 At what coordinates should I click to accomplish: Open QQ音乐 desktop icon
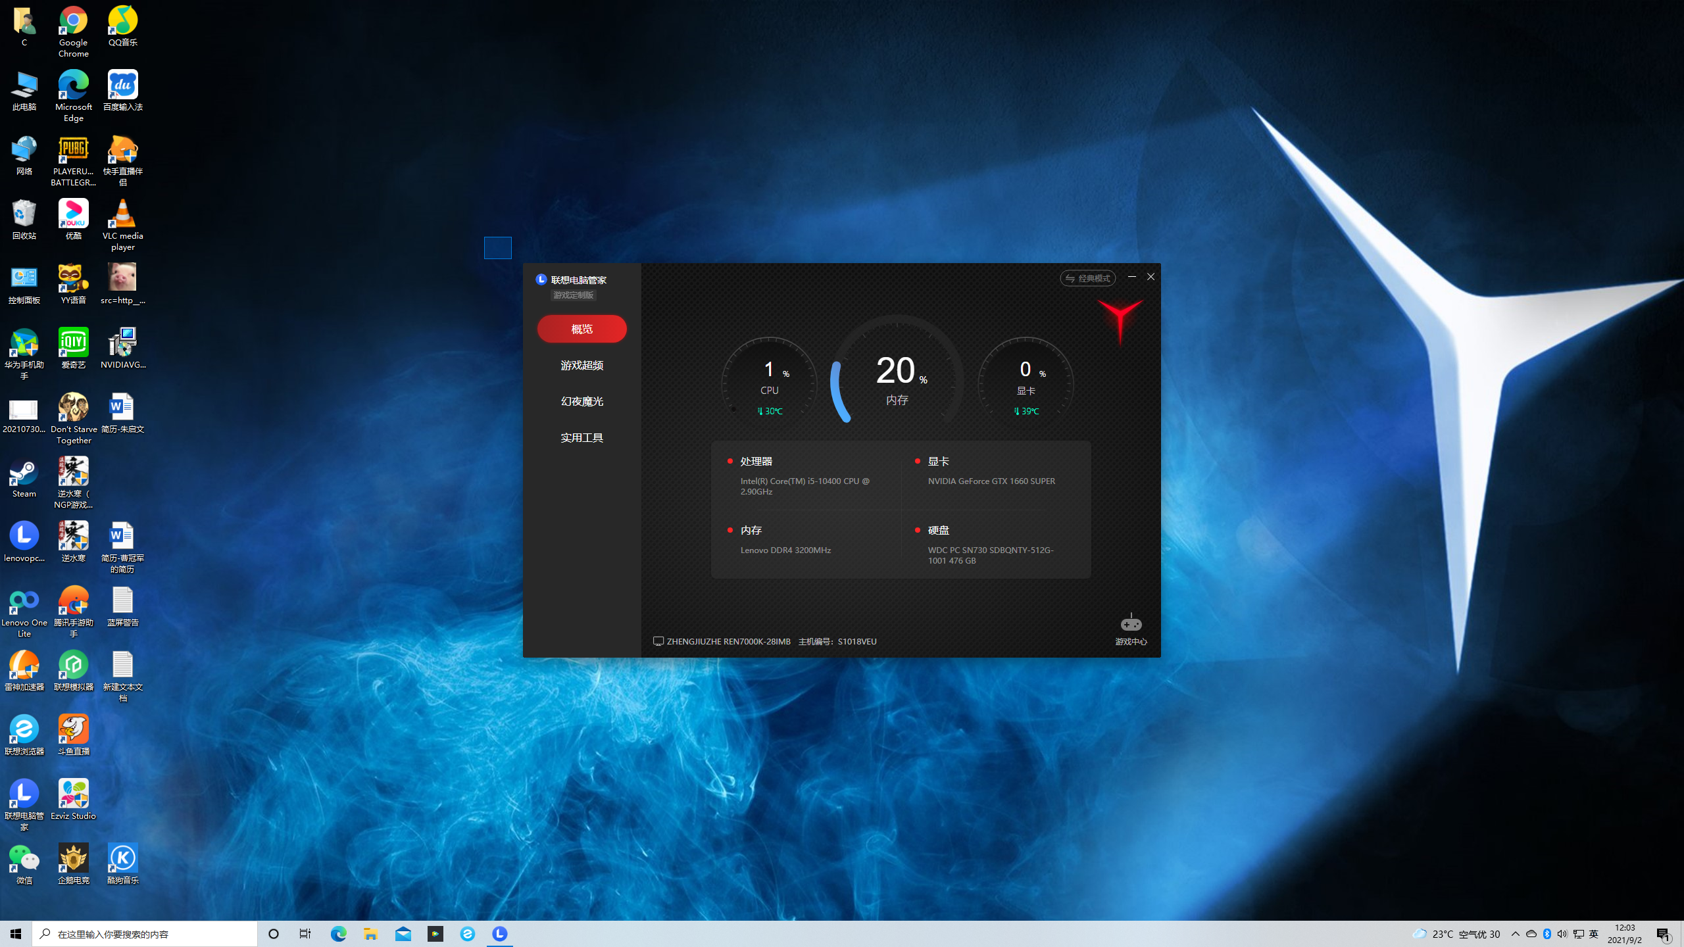(122, 26)
